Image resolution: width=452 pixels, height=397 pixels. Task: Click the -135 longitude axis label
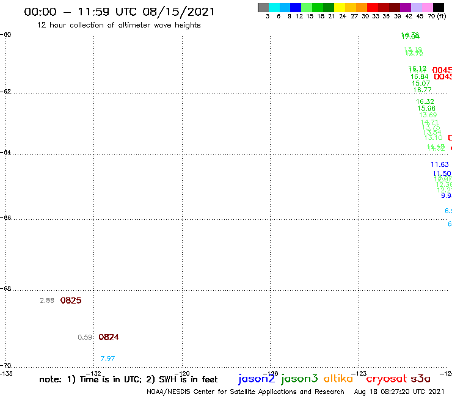pos(5,374)
